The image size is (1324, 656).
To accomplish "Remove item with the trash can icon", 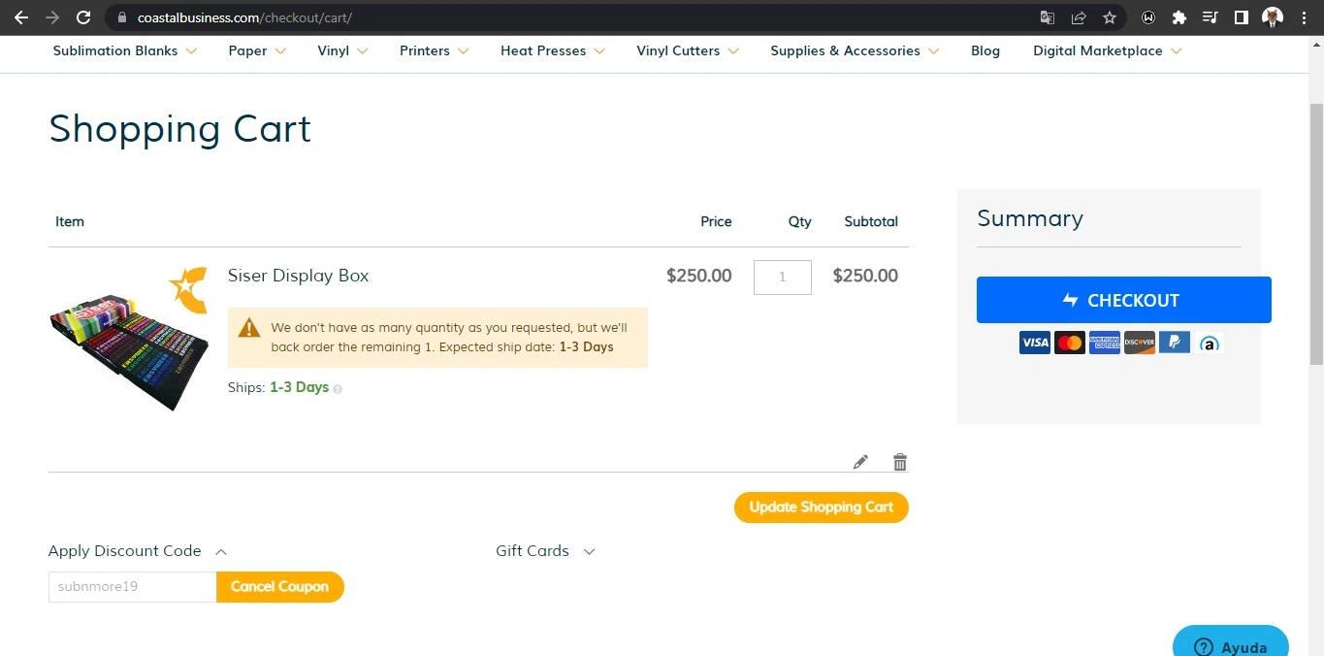I will point(900,462).
